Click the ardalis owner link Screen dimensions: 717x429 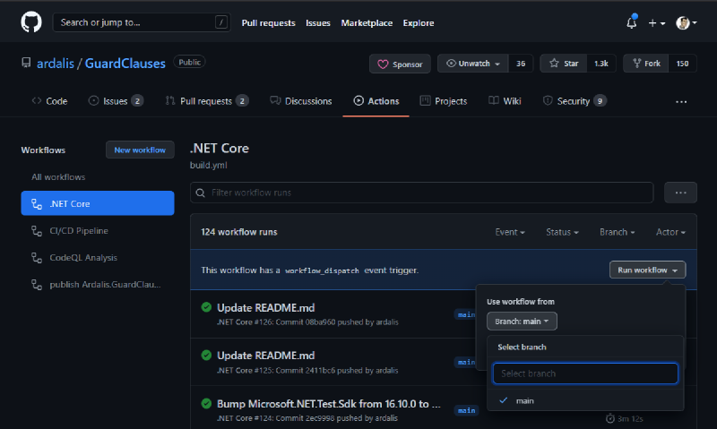pyautogui.click(x=56, y=63)
